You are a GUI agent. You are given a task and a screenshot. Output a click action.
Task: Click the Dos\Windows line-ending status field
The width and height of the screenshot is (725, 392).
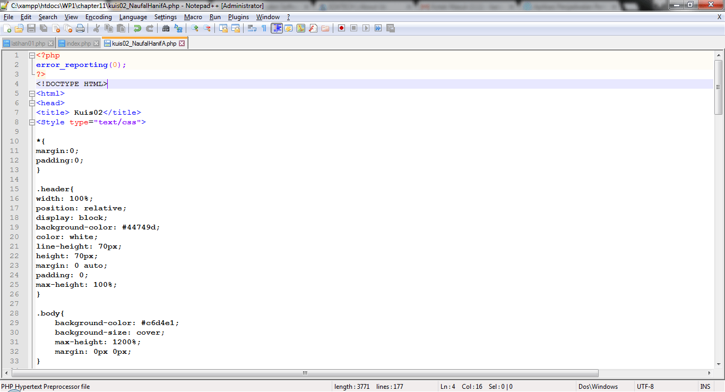[598, 387]
